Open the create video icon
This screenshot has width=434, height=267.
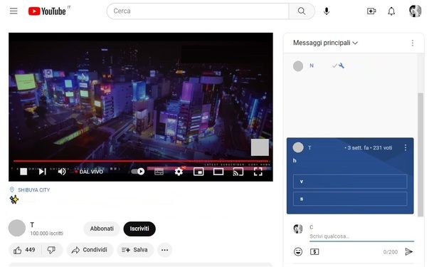371,11
